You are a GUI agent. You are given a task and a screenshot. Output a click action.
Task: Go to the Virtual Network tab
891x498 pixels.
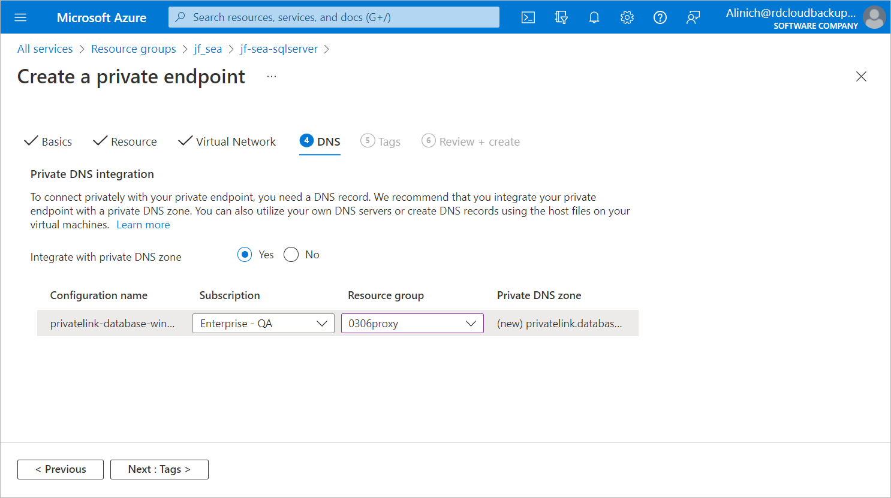pos(227,141)
